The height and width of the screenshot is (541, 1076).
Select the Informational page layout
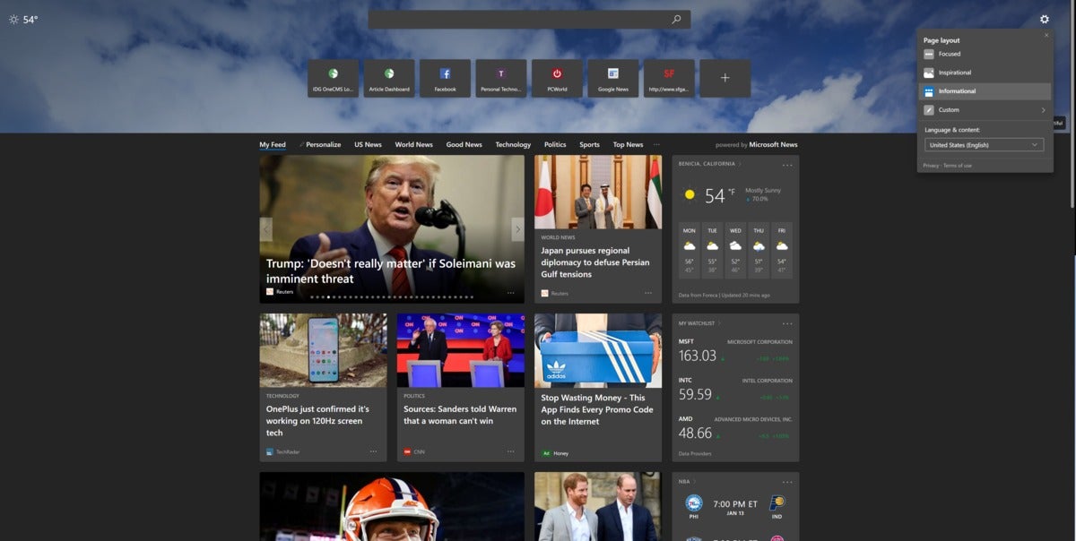pyautogui.click(x=985, y=91)
